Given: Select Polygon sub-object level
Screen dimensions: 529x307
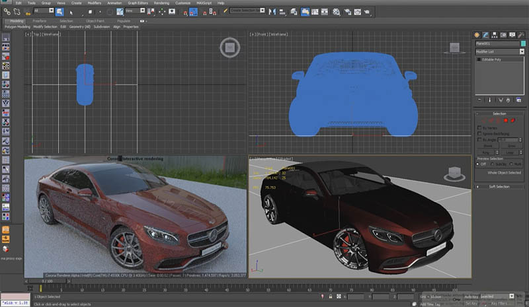Looking at the screenshot, I should [x=505, y=121].
